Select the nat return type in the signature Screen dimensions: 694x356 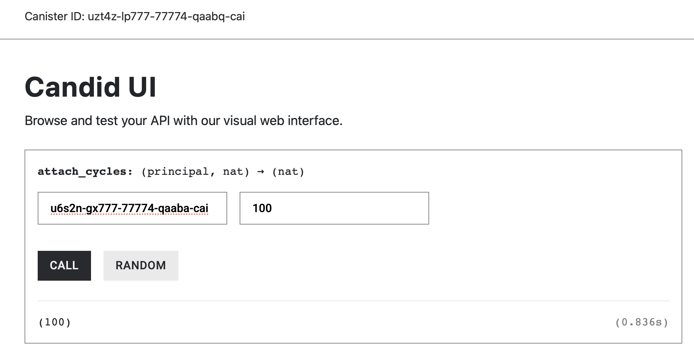(x=289, y=171)
